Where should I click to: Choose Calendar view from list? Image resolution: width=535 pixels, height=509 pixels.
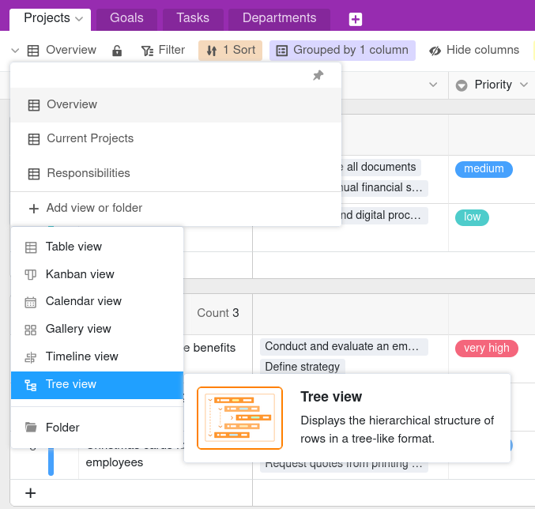pos(83,301)
